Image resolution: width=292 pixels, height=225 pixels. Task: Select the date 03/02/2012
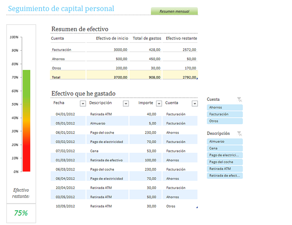click(x=65, y=142)
